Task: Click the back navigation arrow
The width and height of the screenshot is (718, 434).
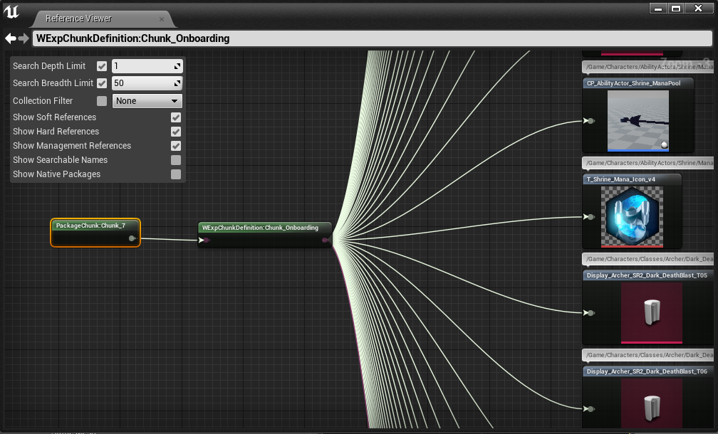Action: tap(10, 38)
